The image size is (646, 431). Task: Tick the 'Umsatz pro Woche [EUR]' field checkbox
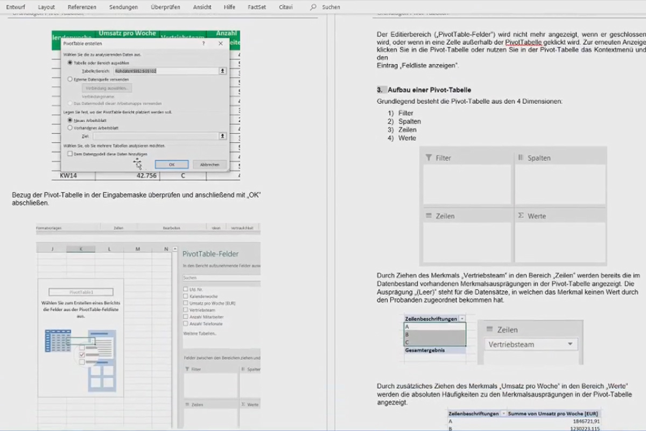(x=186, y=303)
